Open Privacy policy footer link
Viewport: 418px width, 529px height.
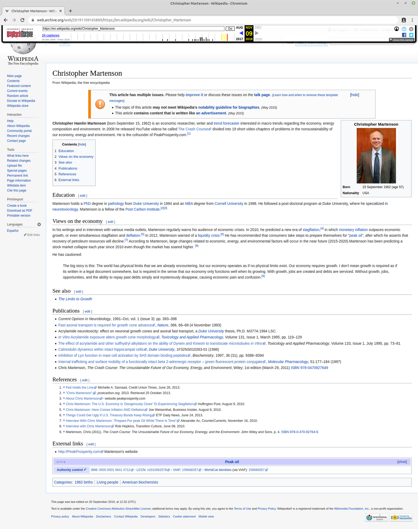tap(60, 517)
